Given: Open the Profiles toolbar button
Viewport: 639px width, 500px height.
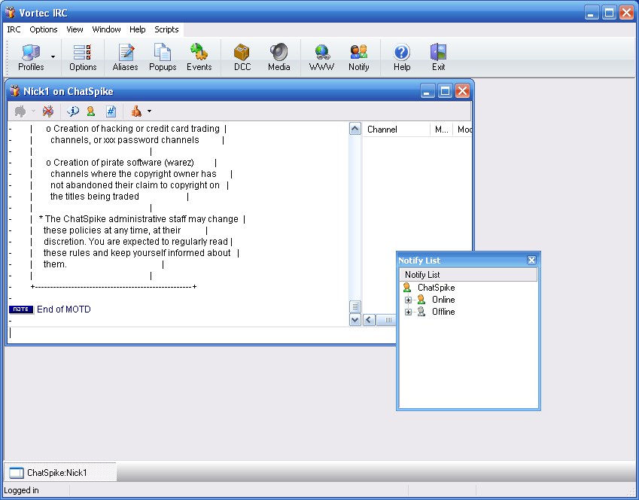Looking at the screenshot, I should [x=31, y=57].
